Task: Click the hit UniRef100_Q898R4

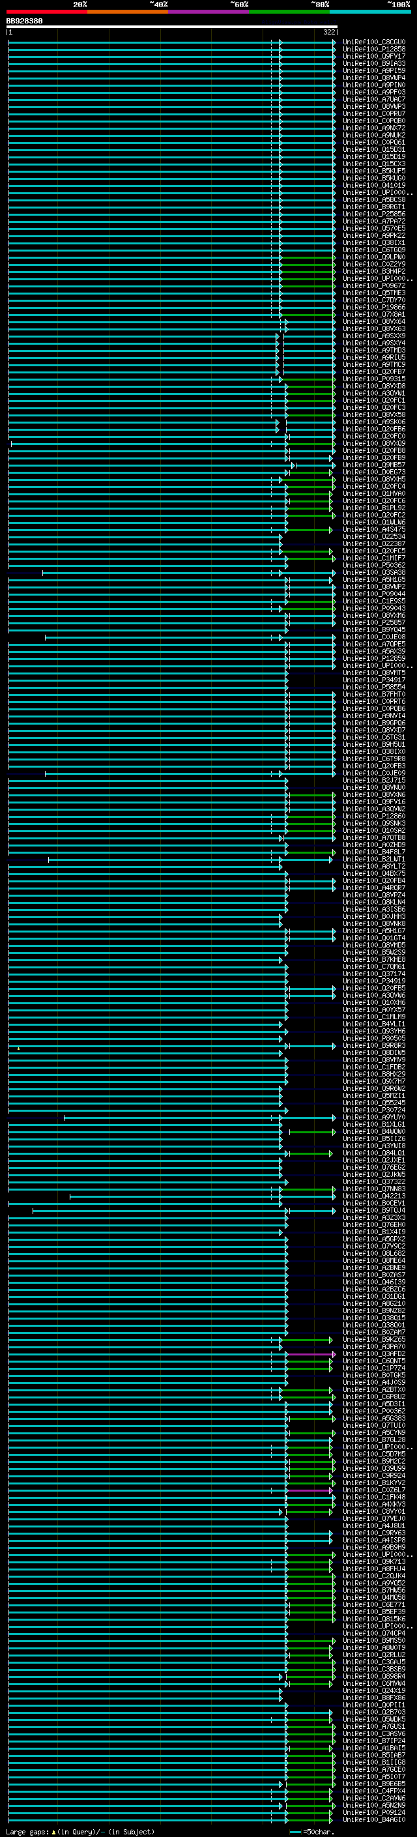Action: [x=373, y=1676]
